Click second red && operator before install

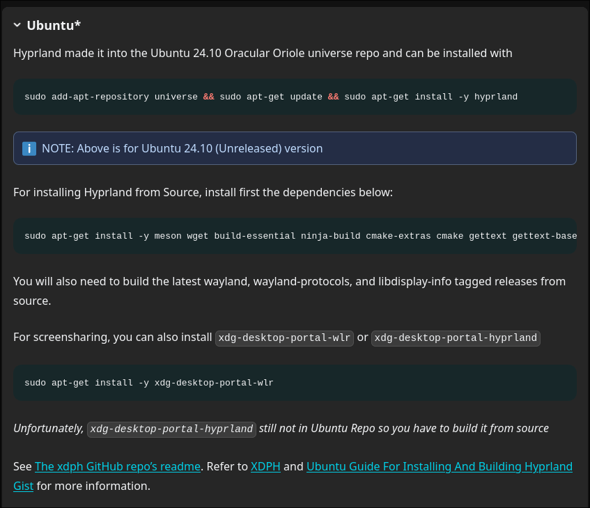[x=333, y=97]
